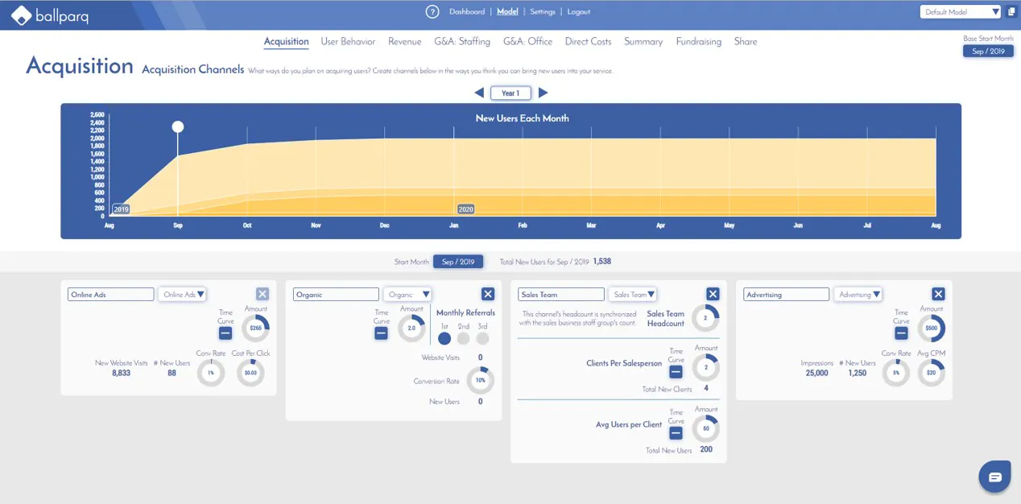Adjust the Online Ads $265 Amount dial
This screenshot has width=1021, height=504.
tap(256, 328)
